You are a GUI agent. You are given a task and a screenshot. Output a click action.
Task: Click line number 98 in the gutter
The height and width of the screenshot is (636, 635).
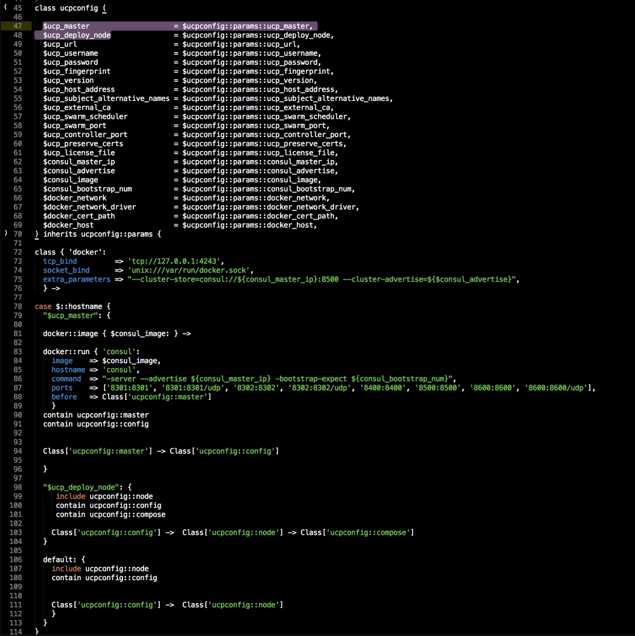click(x=18, y=487)
